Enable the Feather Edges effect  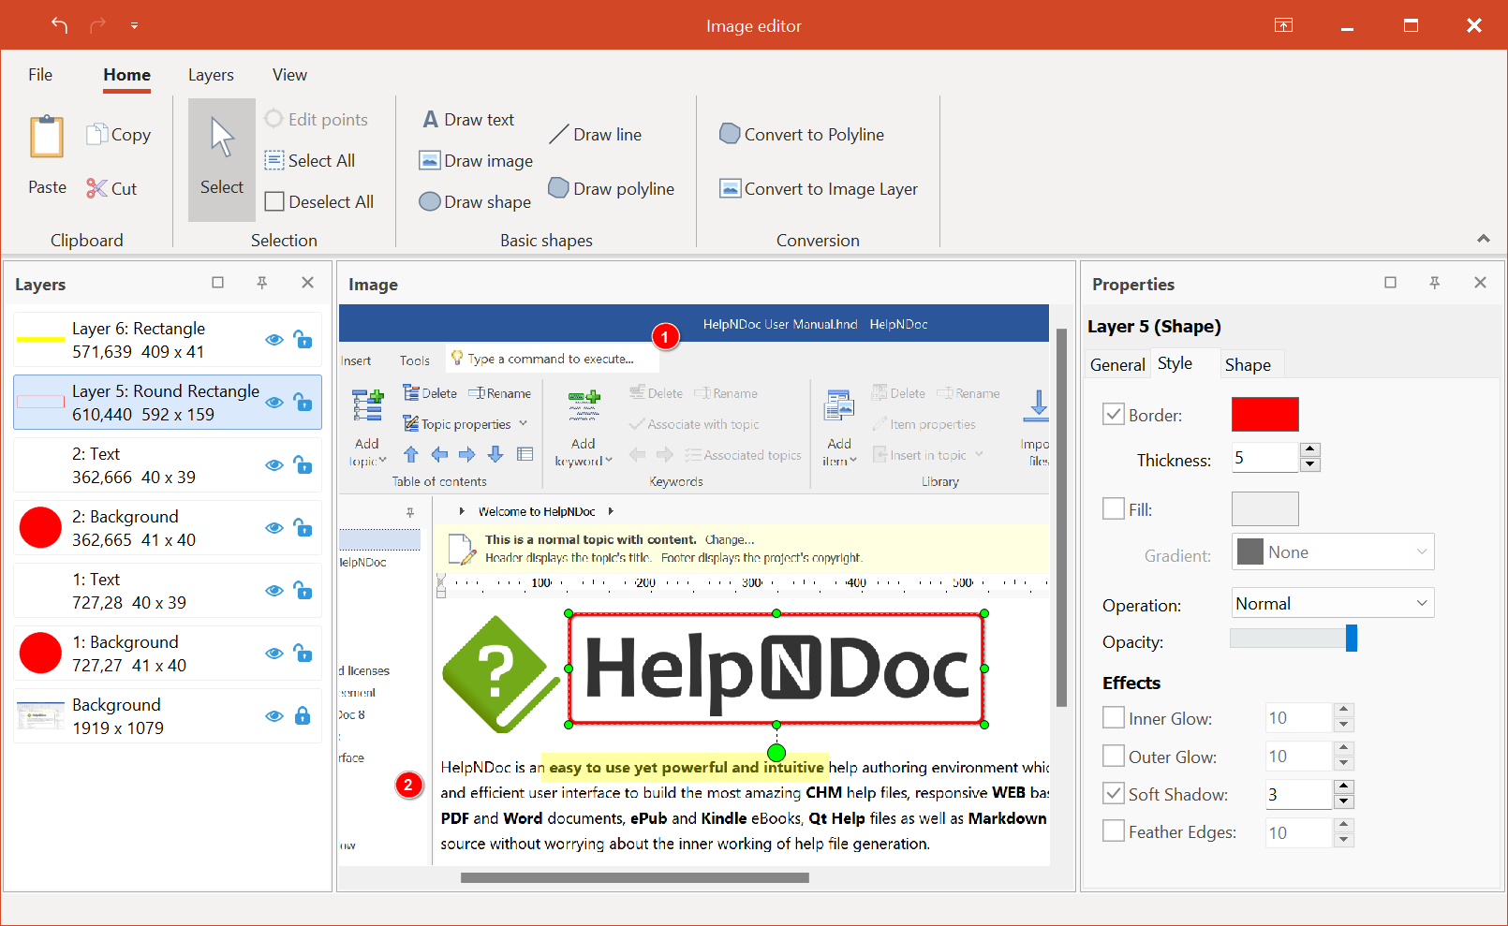1114,830
